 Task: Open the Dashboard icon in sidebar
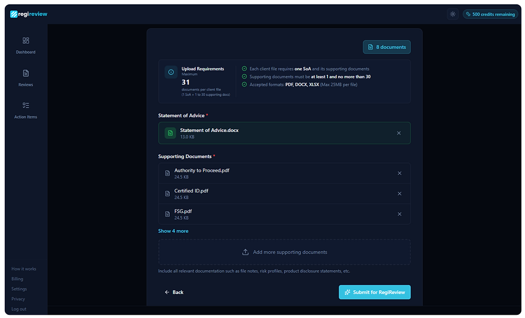point(26,41)
